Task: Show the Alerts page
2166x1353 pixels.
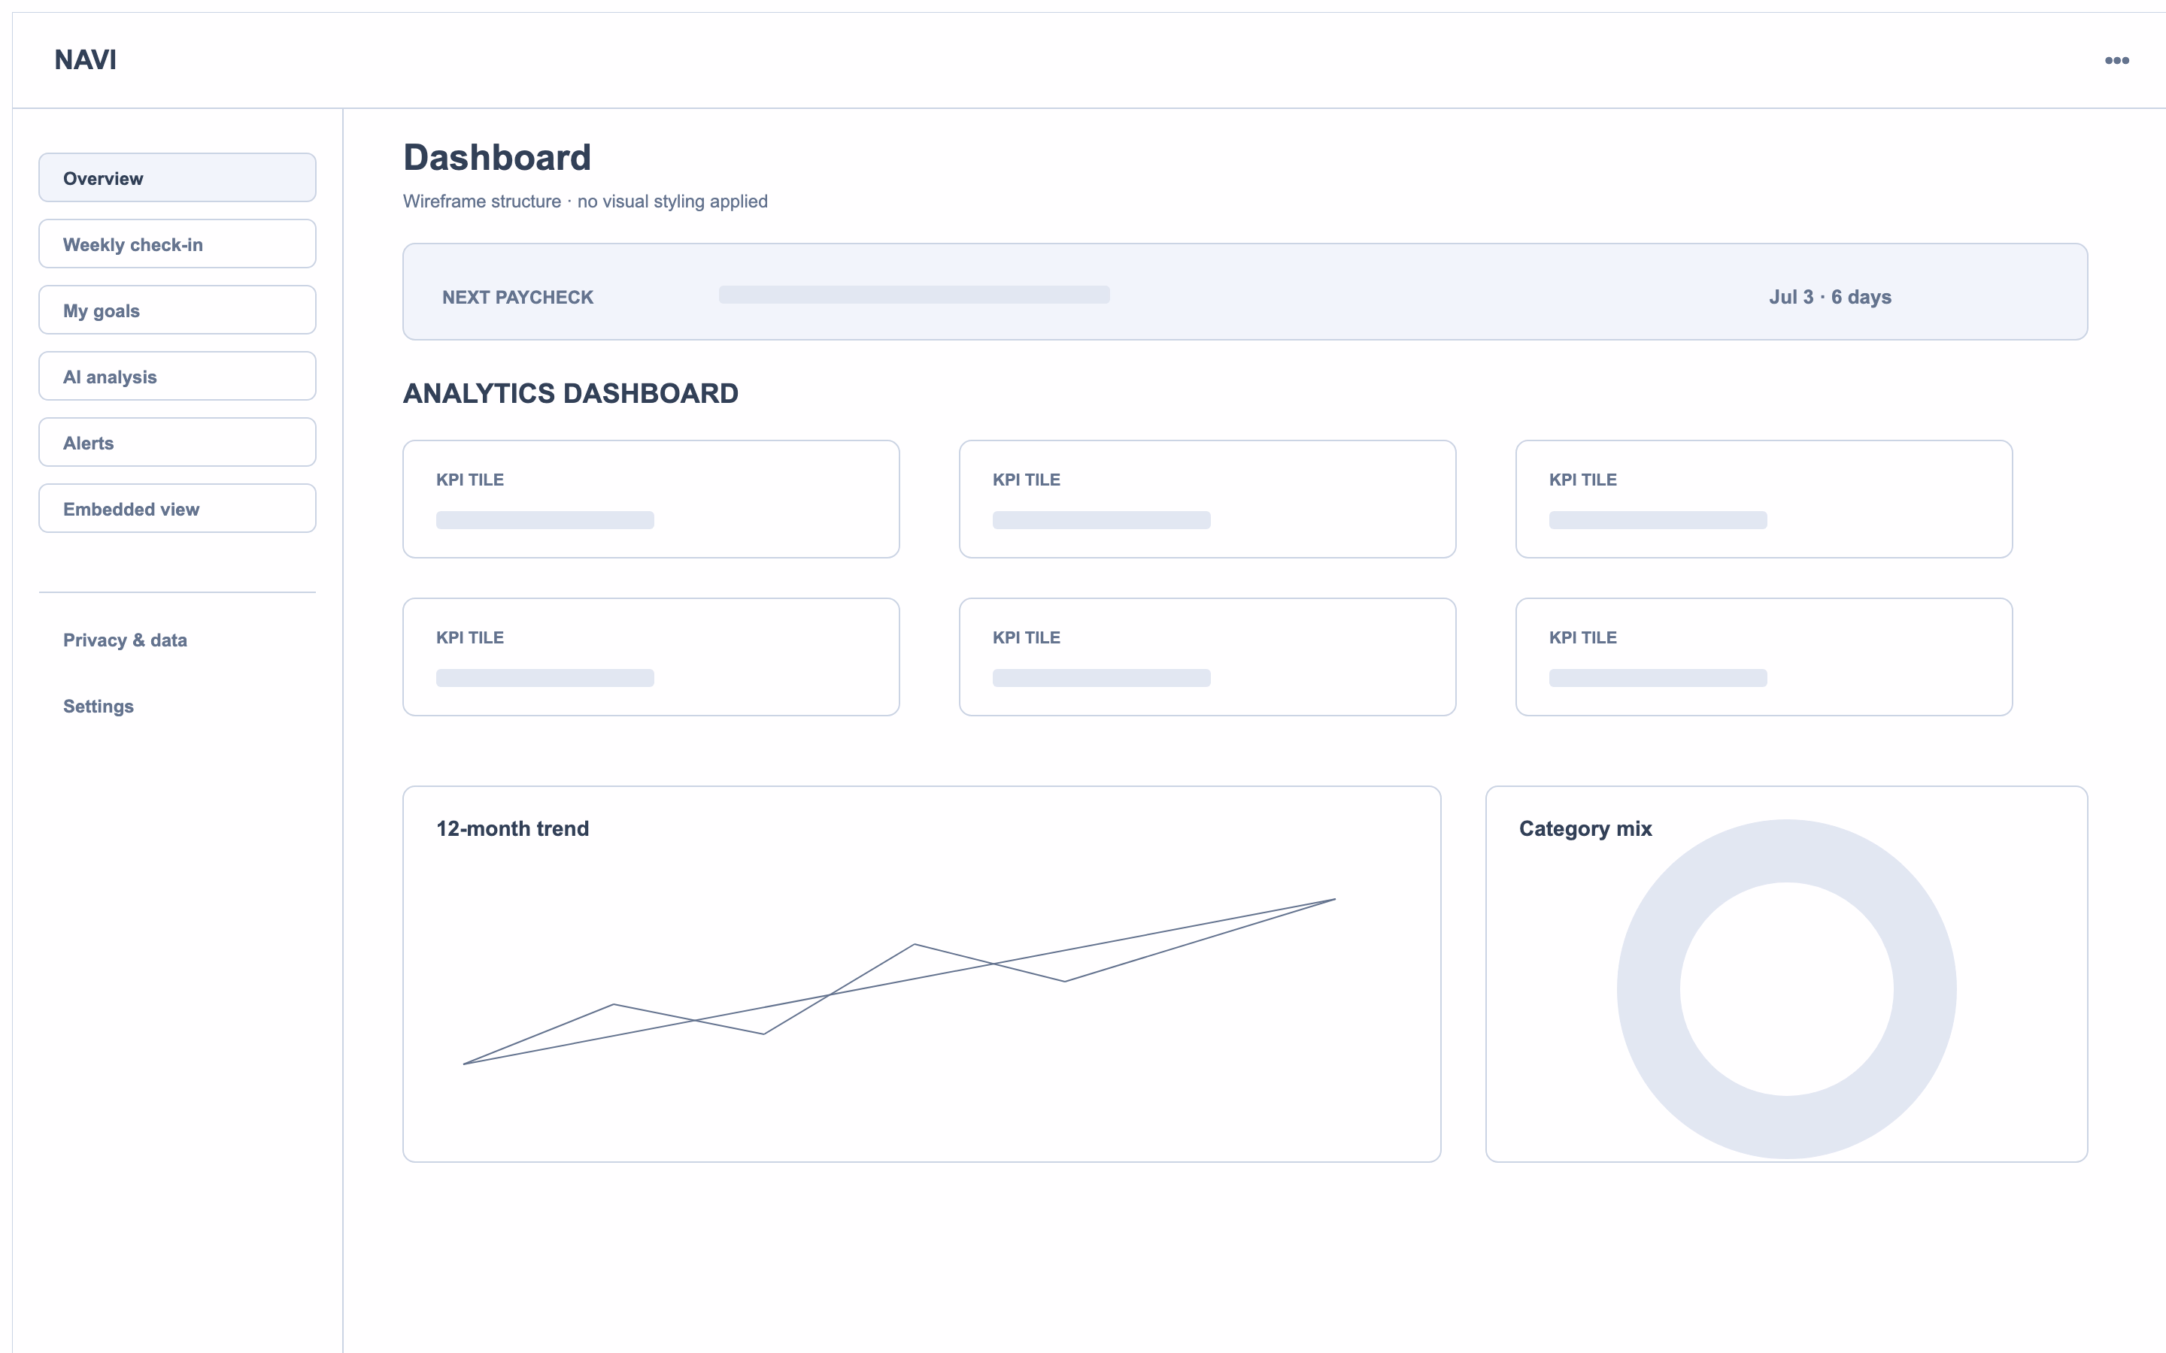Action: pos(177,442)
